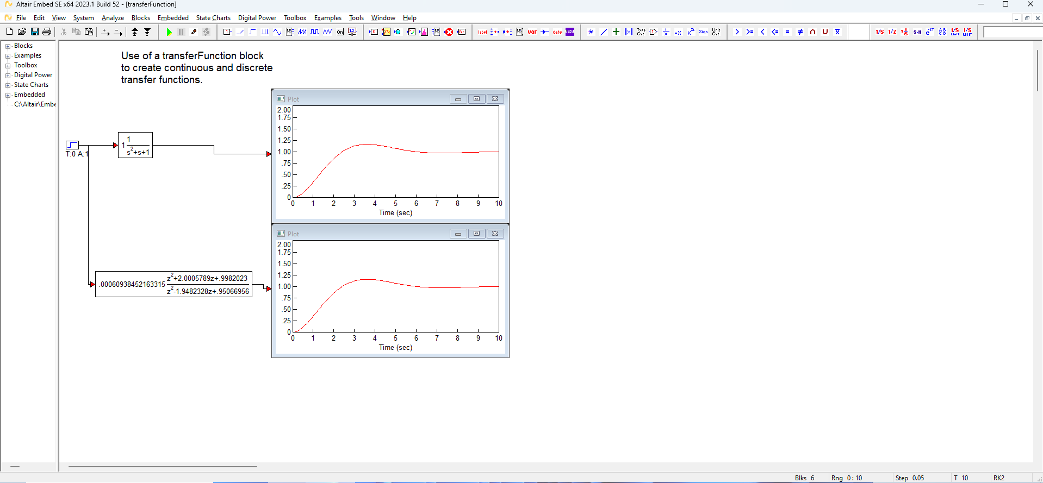The height and width of the screenshot is (483, 1043).
Task: Save the diagram with floppy disk icon
Action: pos(34,32)
